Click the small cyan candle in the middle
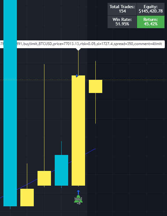This screenshot has height=216, width=167. click(x=61, y=170)
